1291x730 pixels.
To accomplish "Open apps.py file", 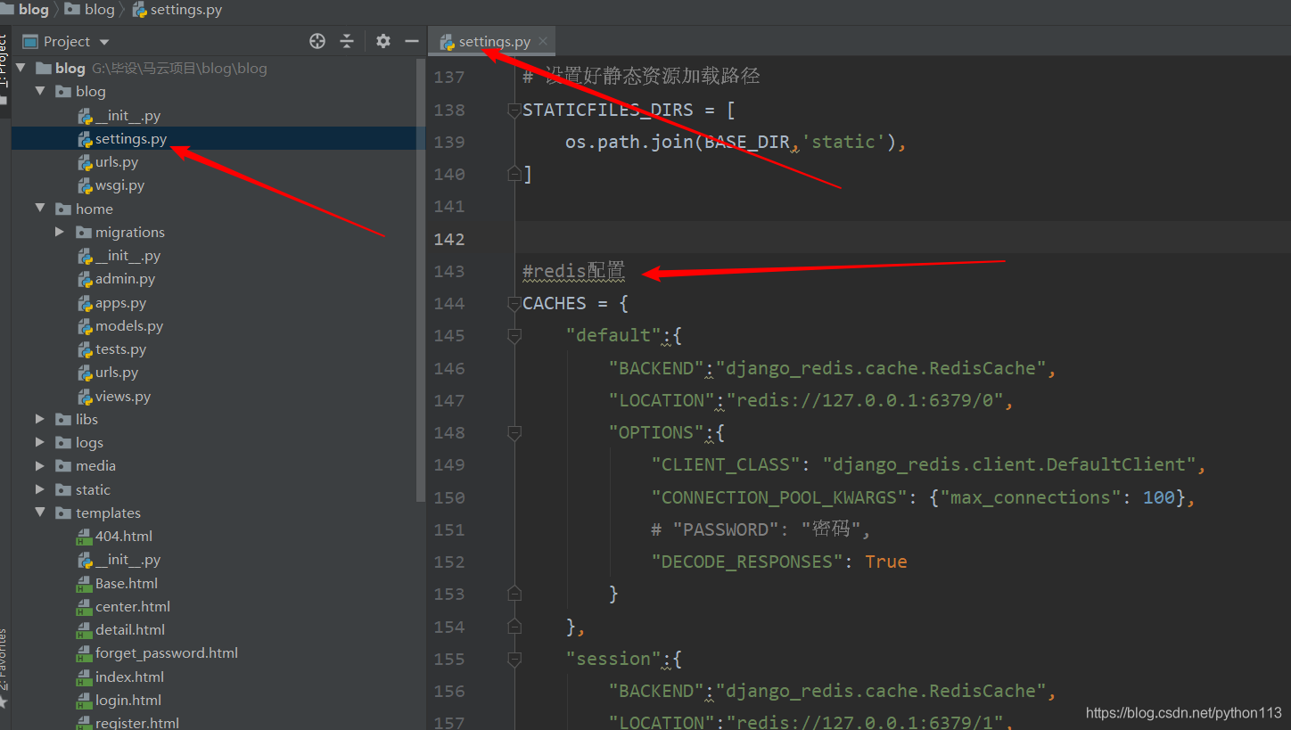I will coord(120,303).
